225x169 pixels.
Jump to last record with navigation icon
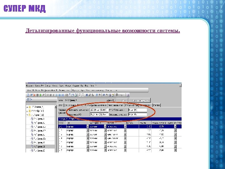click(x=62, y=95)
